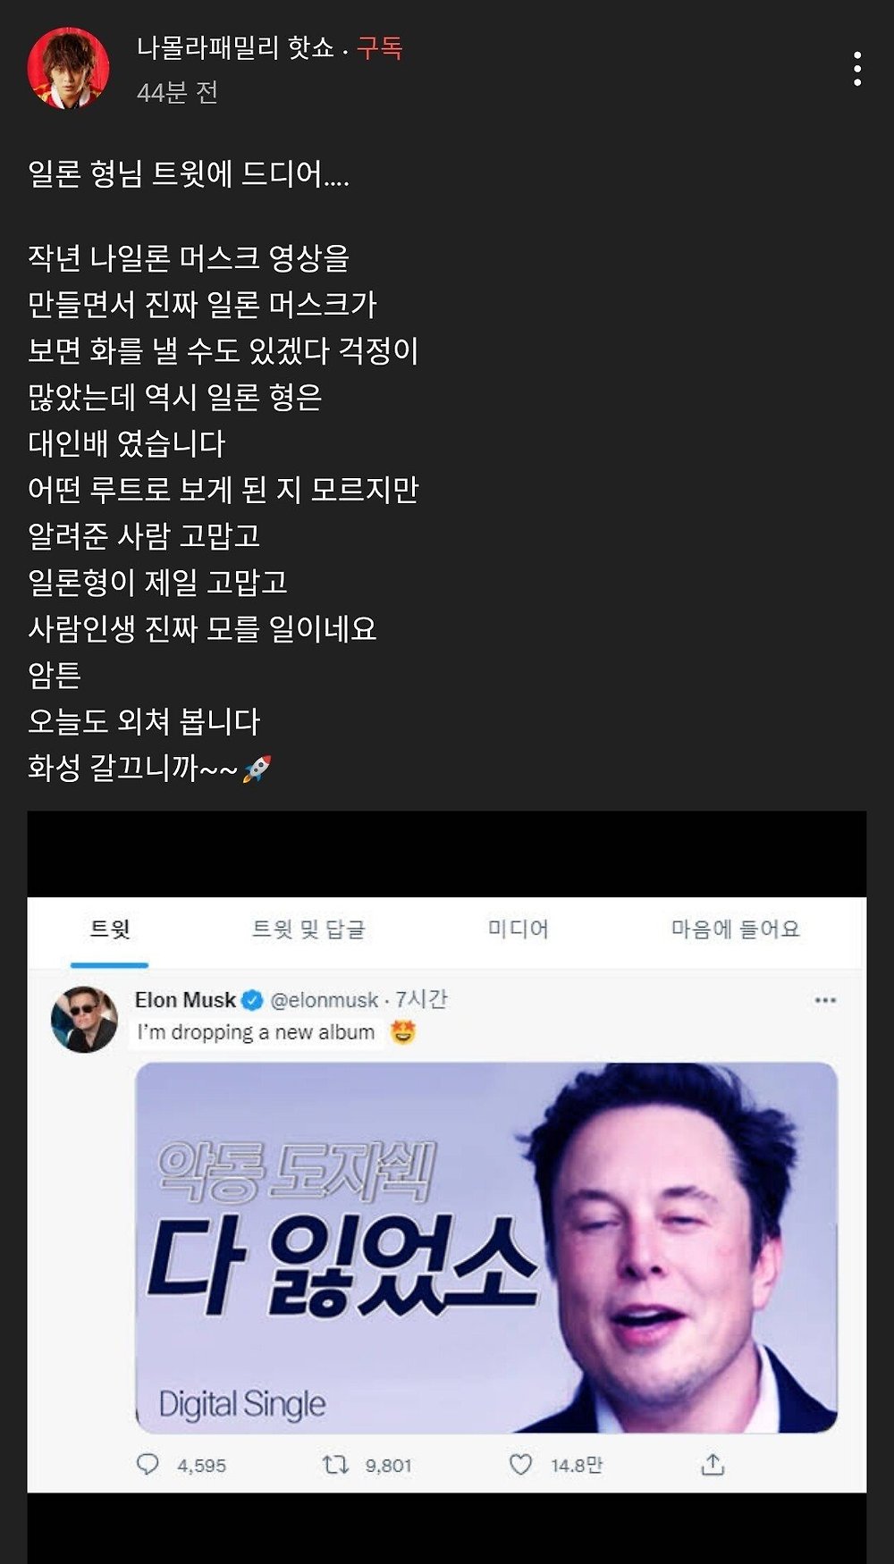Image resolution: width=894 pixels, height=1564 pixels.
Task: Open the 다 잃었소 album image
Action: (486, 1248)
